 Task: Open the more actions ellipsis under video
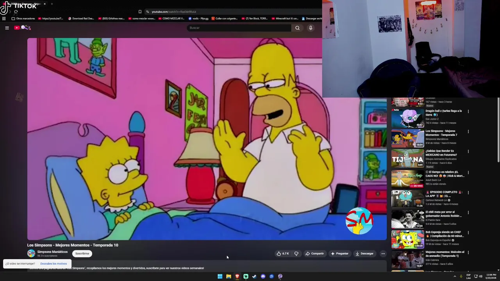[383, 254]
